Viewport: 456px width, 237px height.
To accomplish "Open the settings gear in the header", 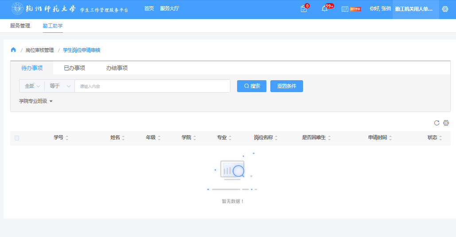I will 445,9.
